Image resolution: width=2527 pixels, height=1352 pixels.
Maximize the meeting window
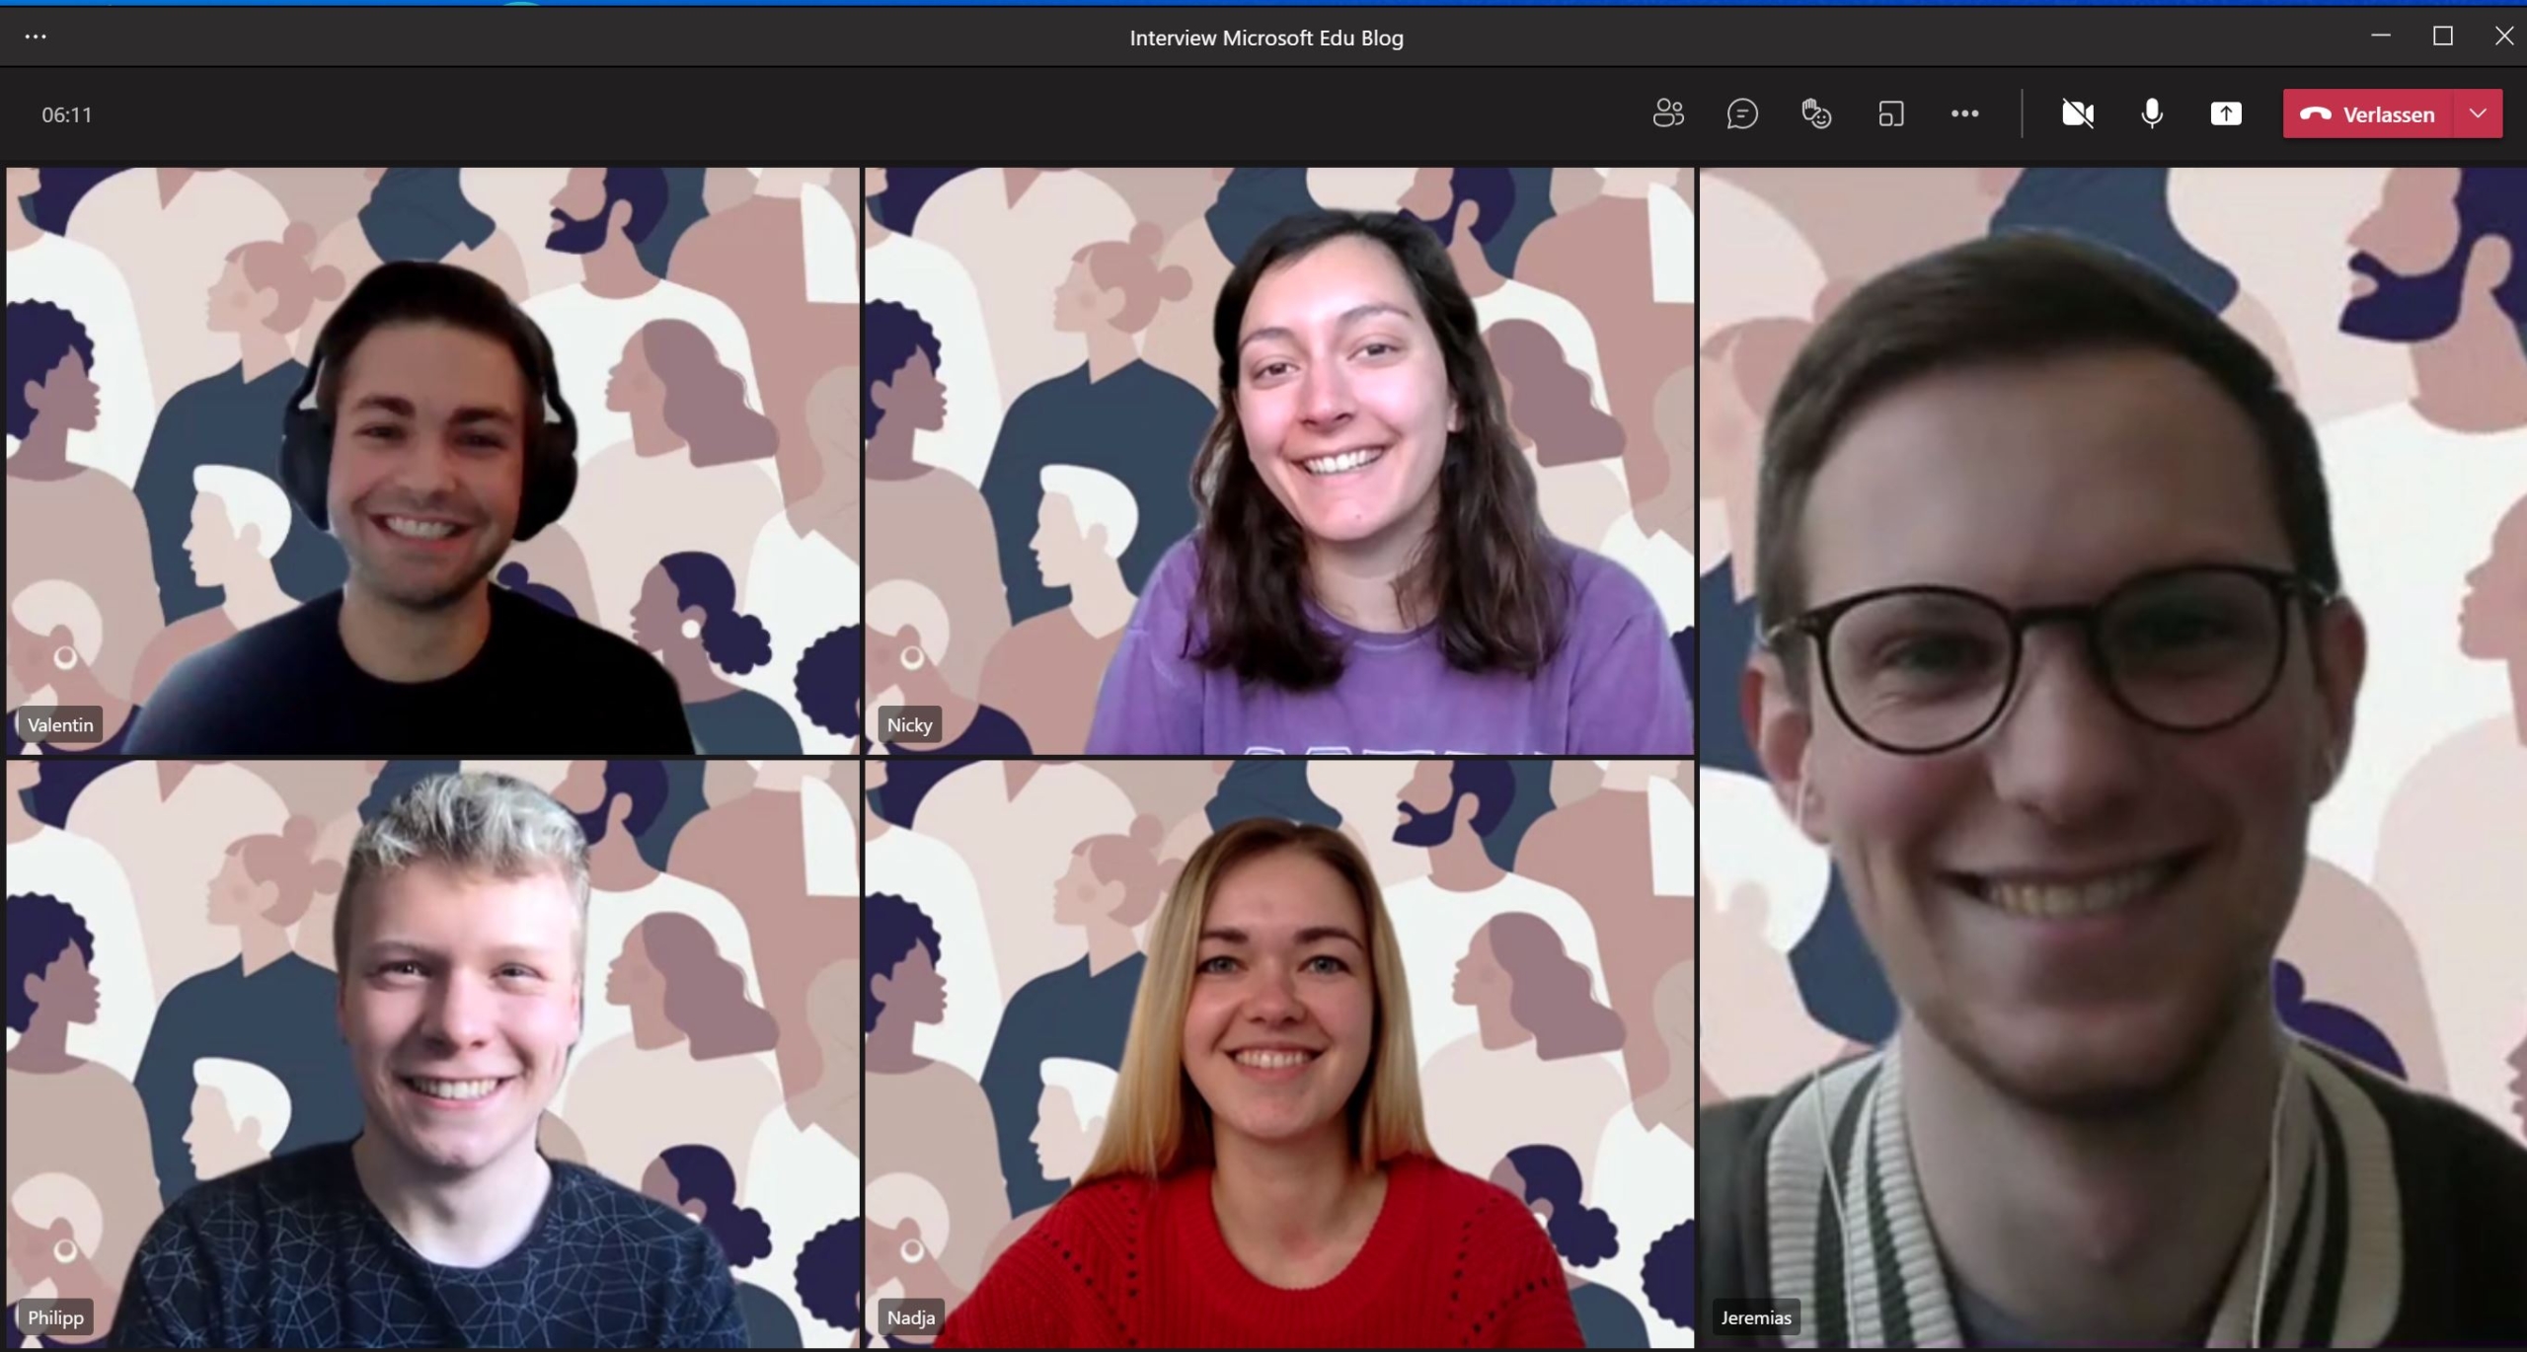(2443, 37)
